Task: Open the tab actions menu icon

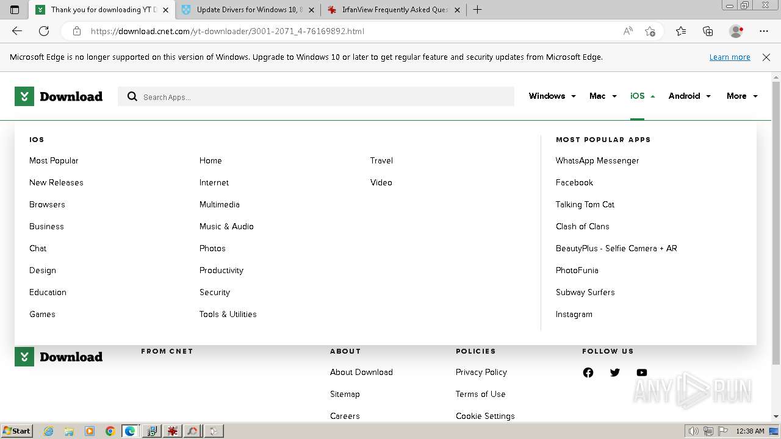Action: pos(15,10)
